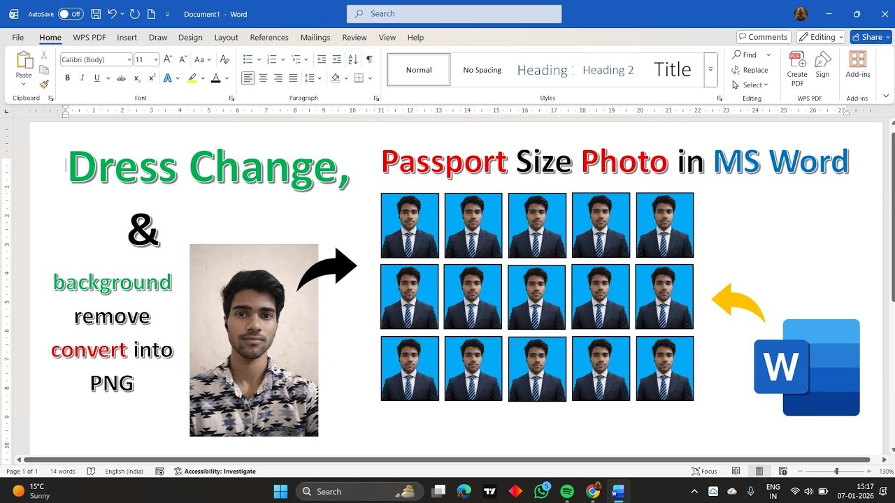Image resolution: width=895 pixels, height=503 pixels.
Task: Open WhatsApp from the taskbar
Action: tap(541, 491)
